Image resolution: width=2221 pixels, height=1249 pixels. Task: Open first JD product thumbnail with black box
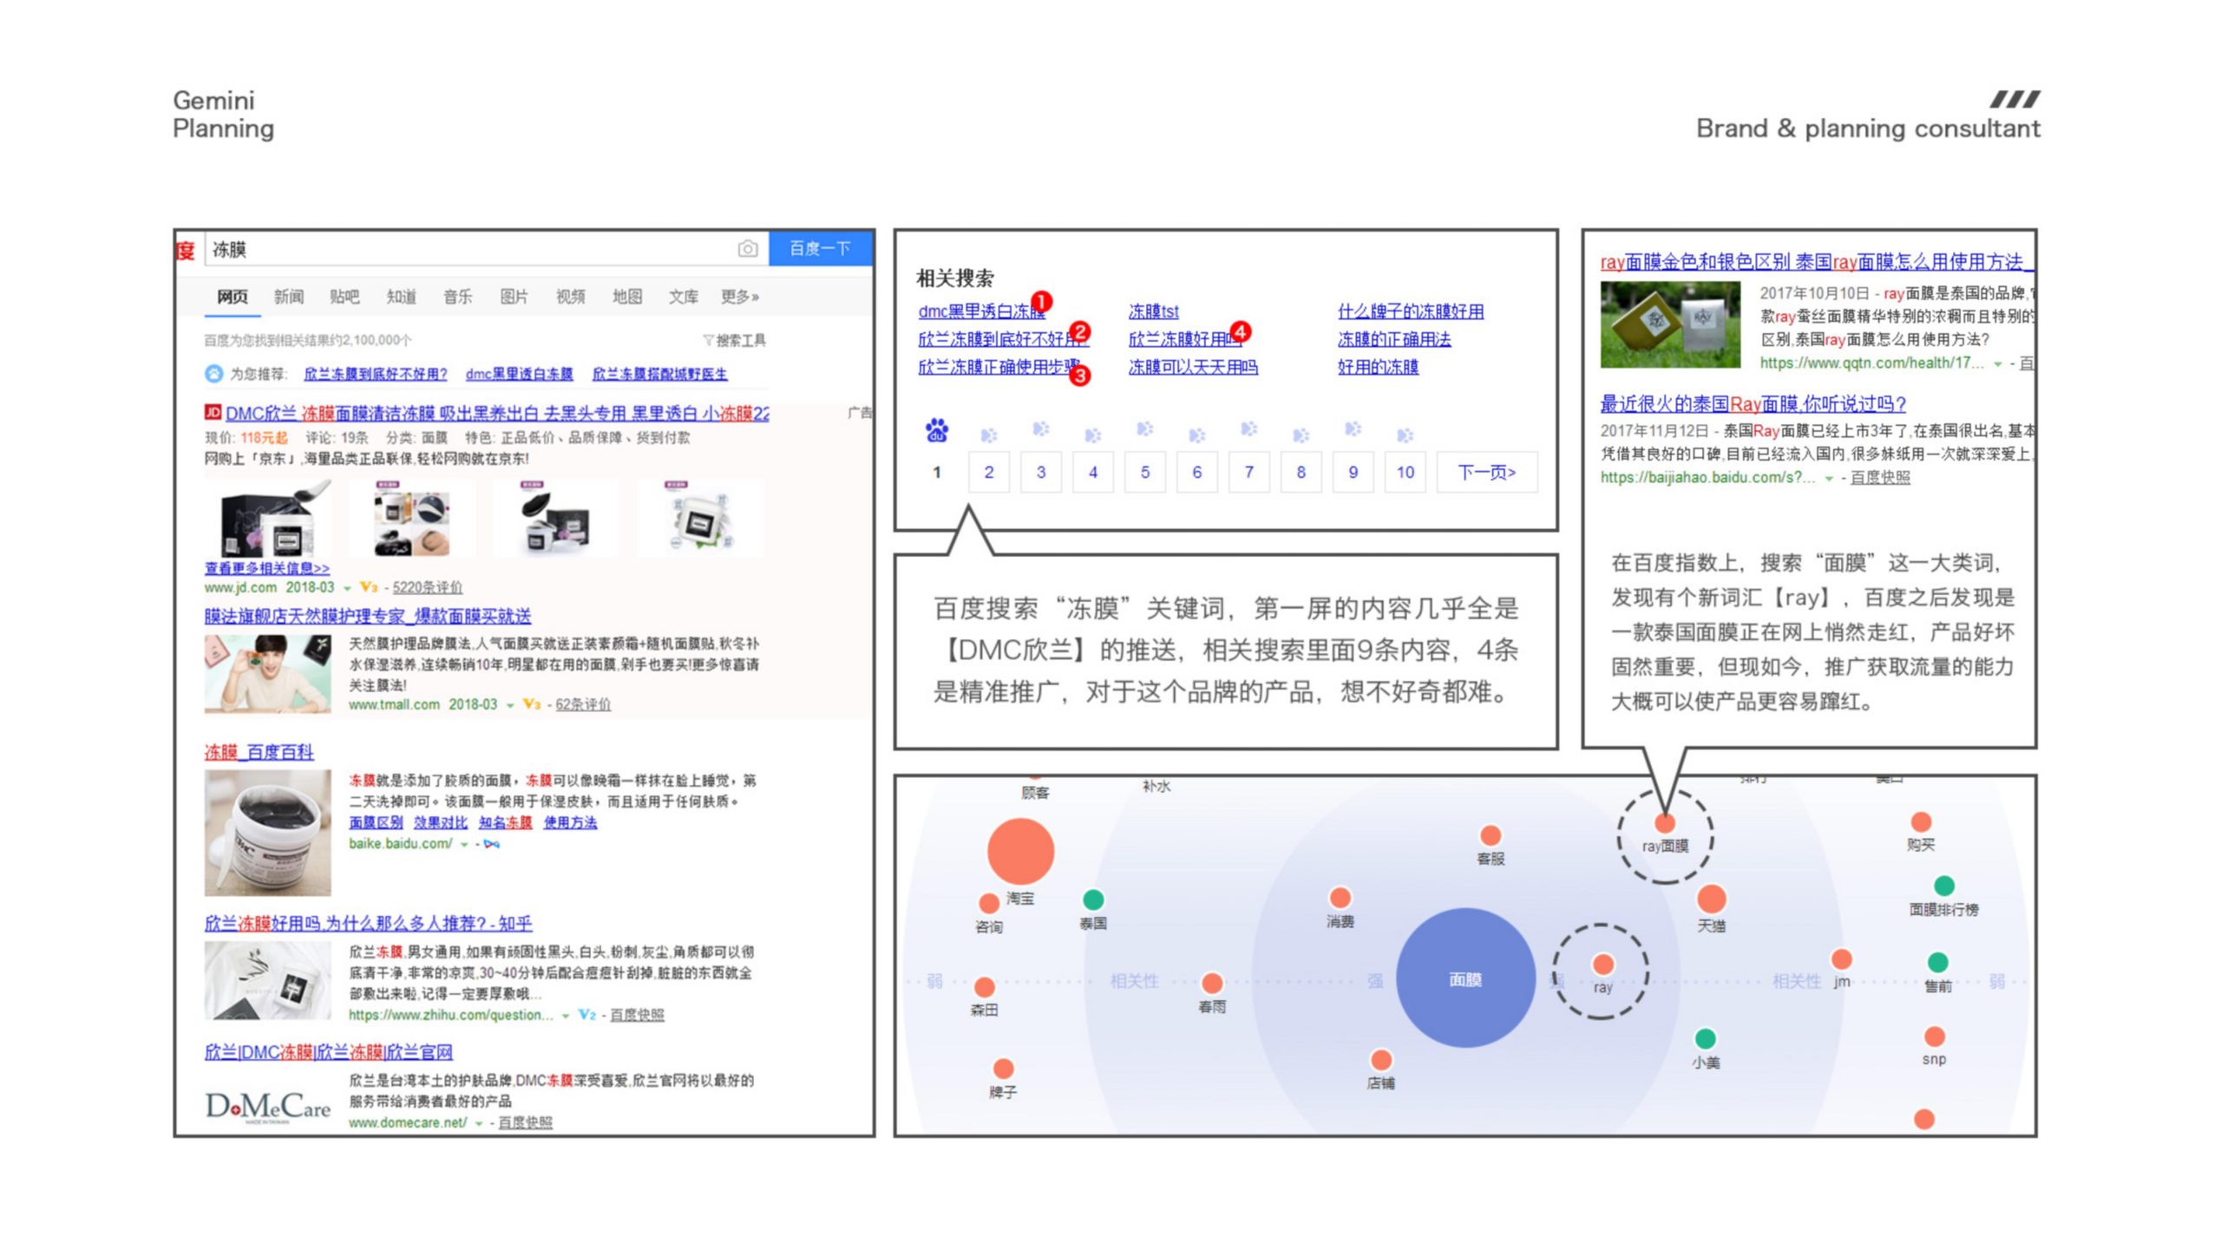[274, 518]
